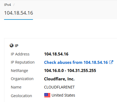Select the 104.18.54.16 tab at top

point(19,13)
